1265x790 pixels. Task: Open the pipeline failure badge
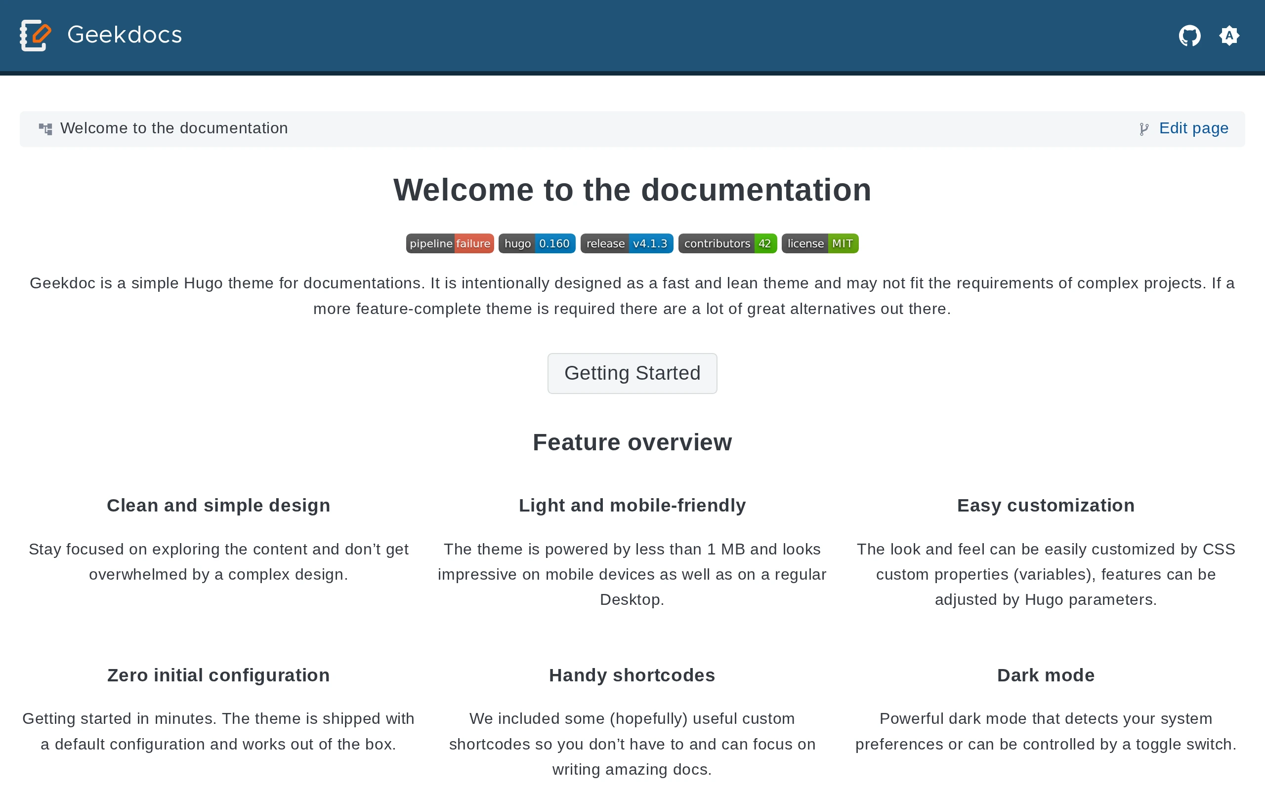point(450,243)
